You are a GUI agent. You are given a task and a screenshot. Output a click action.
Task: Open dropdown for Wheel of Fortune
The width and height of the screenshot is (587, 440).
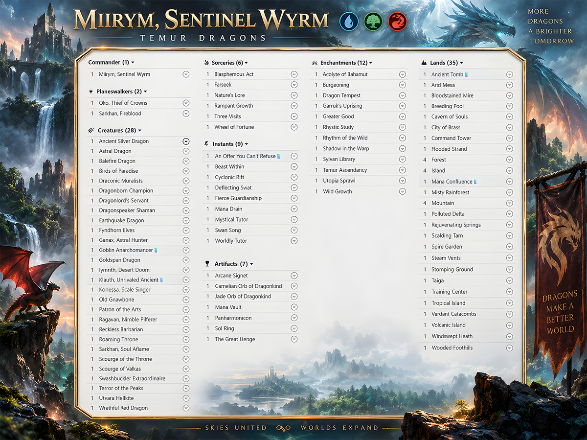pos(294,127)
